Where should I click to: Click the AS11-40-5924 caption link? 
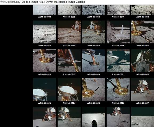pyautogui.click(x=69, y=103)
